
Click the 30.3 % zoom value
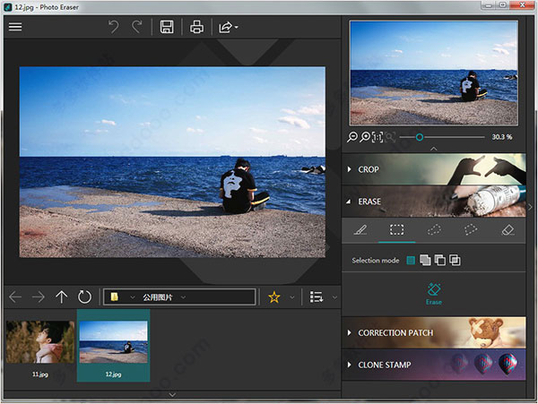tap(502, 137)
